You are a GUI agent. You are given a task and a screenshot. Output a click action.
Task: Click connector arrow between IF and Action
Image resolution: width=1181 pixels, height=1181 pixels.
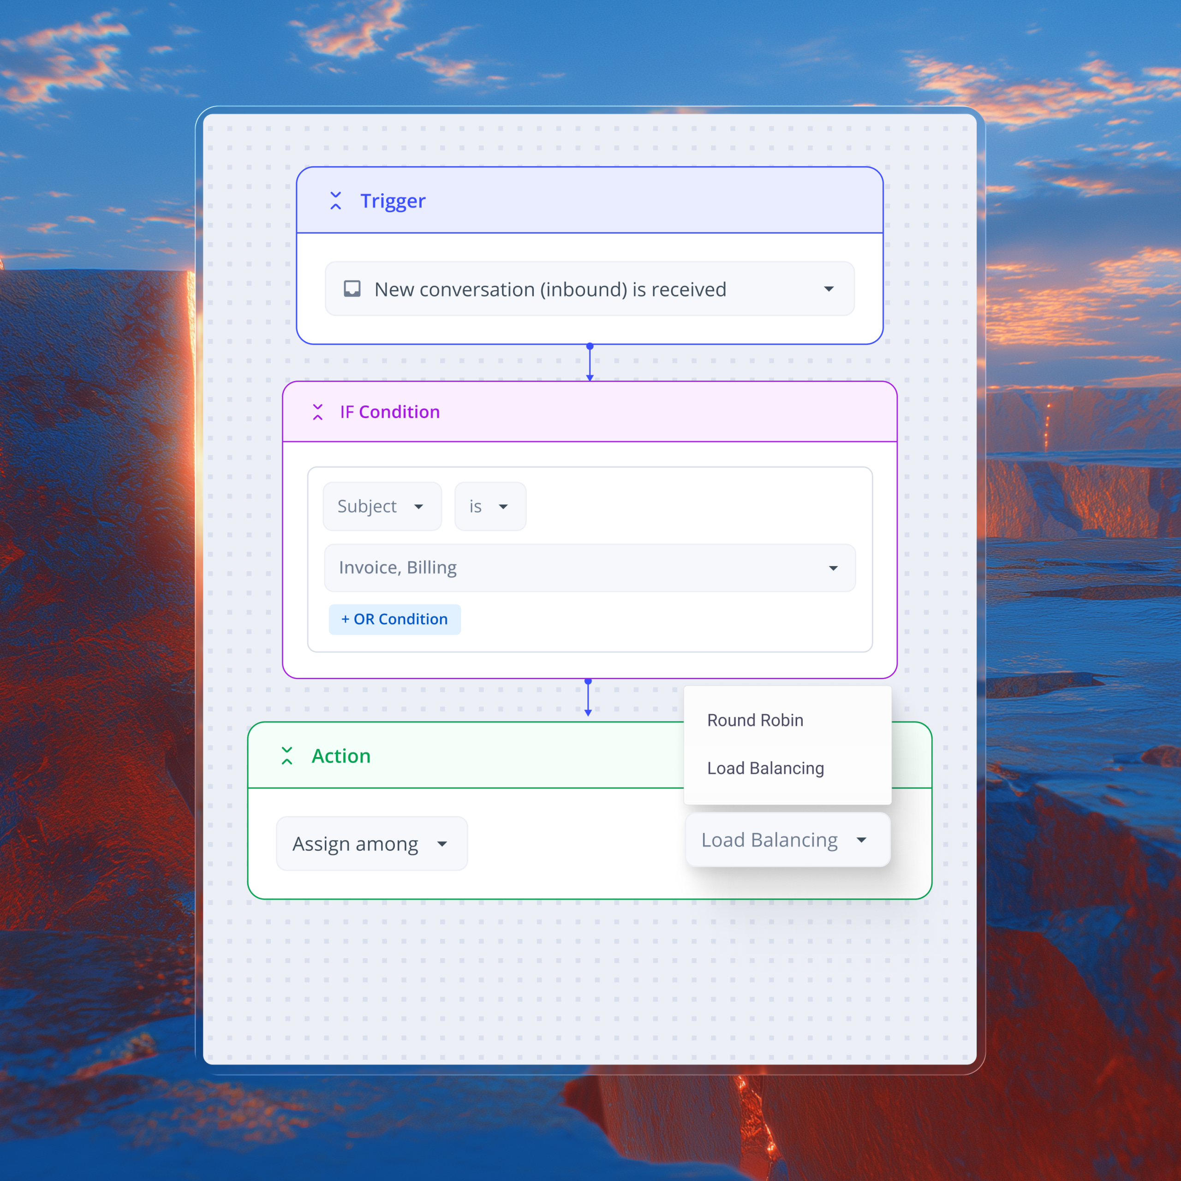coord(588,698)
